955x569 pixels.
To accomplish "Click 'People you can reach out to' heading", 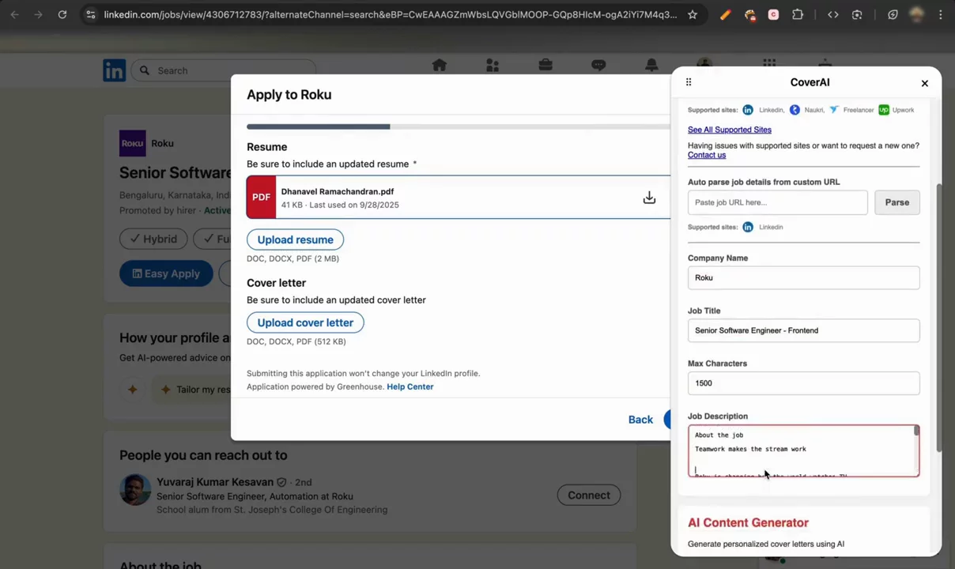I will (x=203, y=455).
